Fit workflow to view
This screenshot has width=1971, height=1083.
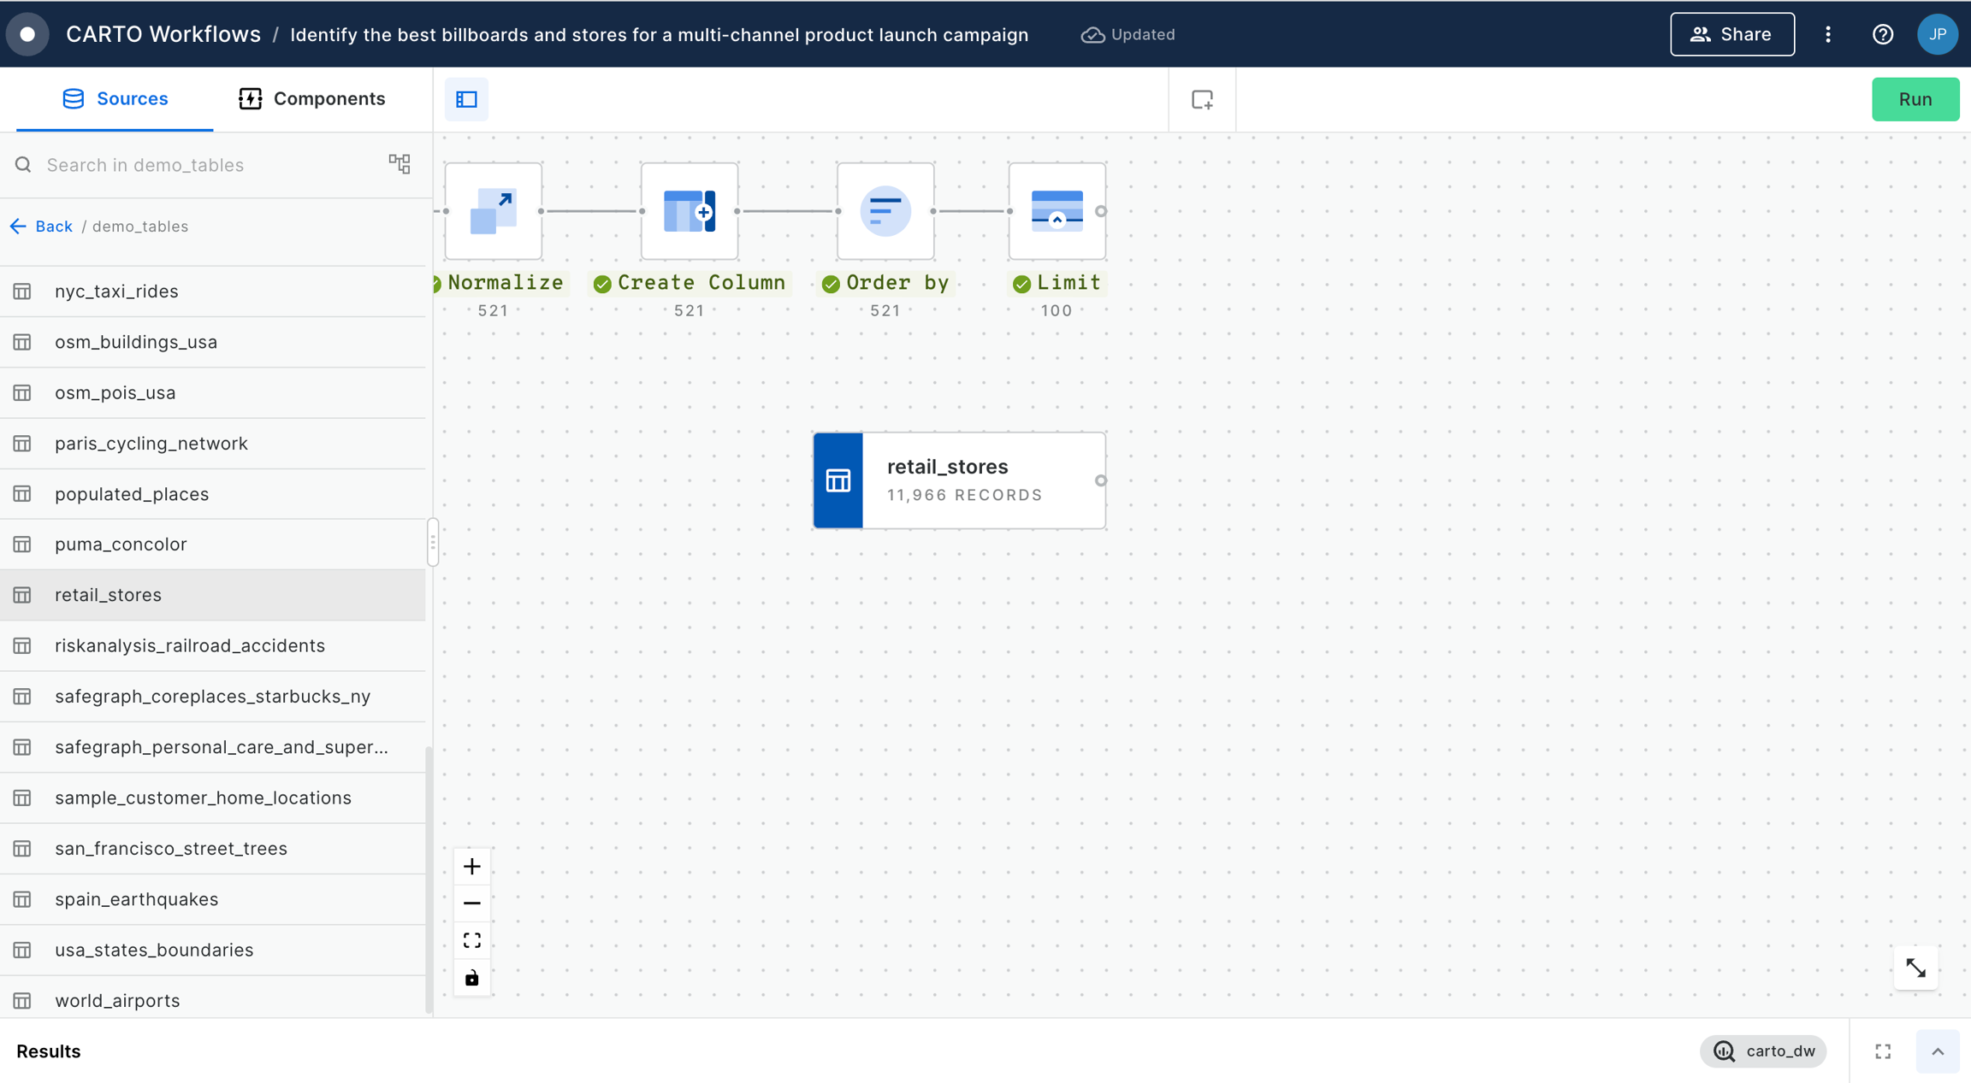(471, 940)
